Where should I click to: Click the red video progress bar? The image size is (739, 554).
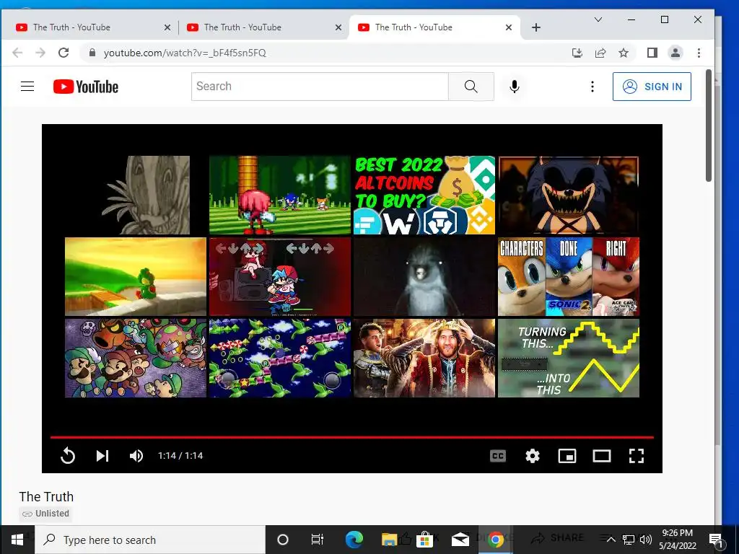tap(352, 437)
